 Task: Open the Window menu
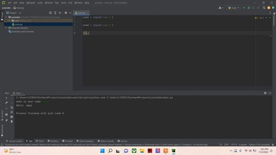(78, 3)
